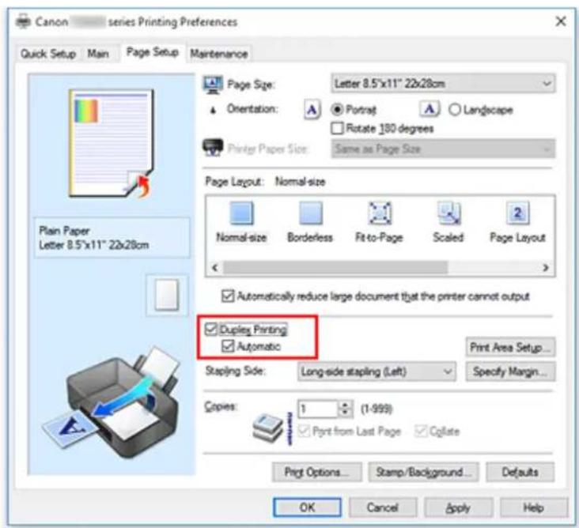Image resolution: width=579 pixels, height=528 pixels.
Task: Click the Copies number field
Action: point(319,409)
